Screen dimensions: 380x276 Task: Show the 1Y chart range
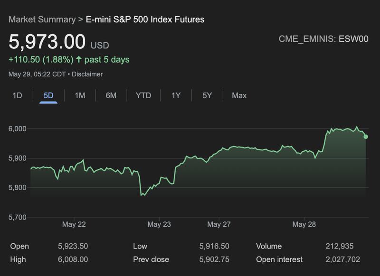pos(176,95)
